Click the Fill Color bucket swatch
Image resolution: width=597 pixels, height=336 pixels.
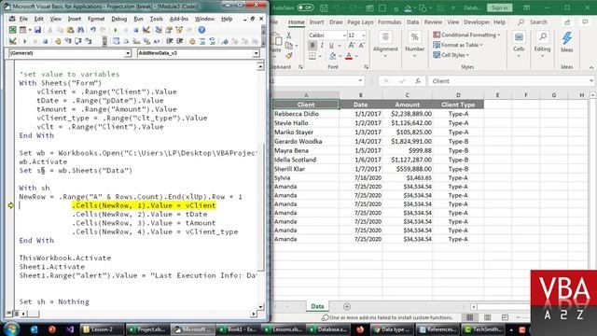[x=332, y=56]
